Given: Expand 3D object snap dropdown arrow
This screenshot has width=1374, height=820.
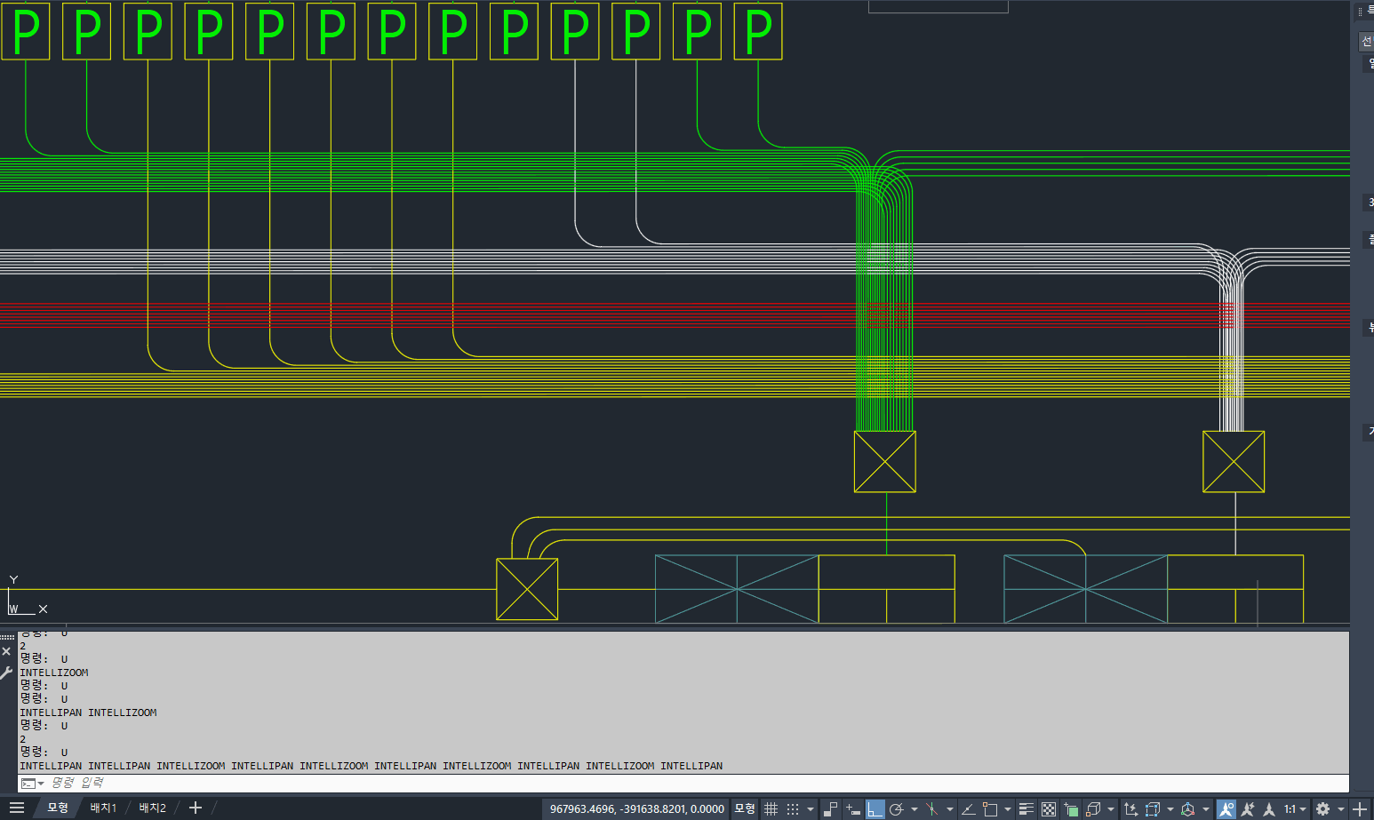Looking at the screenshot, I should point(1110,808).
